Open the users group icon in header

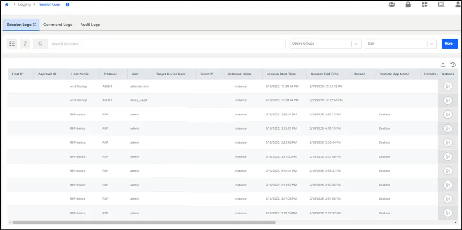391,4
